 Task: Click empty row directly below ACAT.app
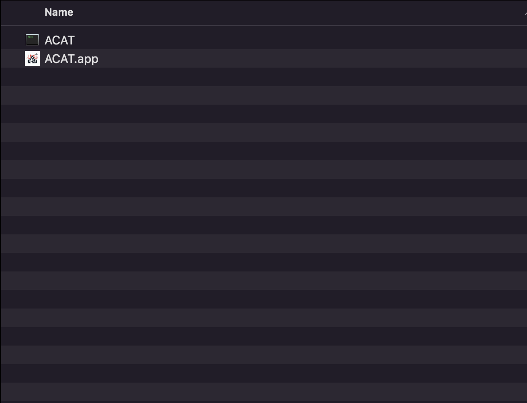click(264, 77)
